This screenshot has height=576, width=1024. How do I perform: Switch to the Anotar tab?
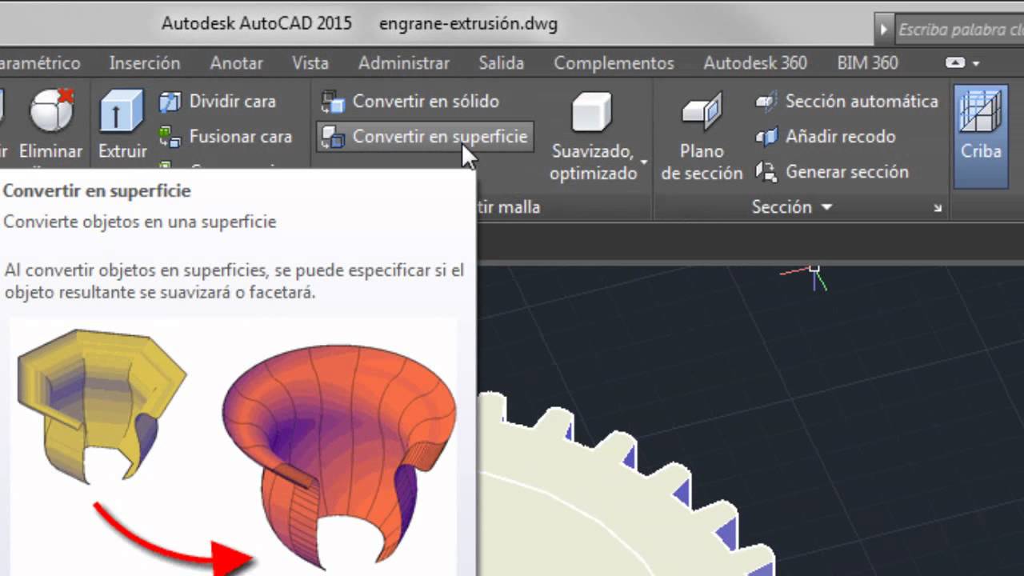(x=237, y=62)
